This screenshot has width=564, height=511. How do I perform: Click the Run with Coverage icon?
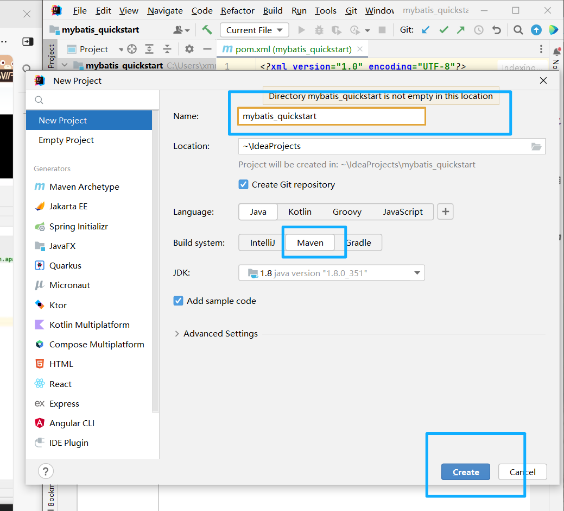point(337,30)
